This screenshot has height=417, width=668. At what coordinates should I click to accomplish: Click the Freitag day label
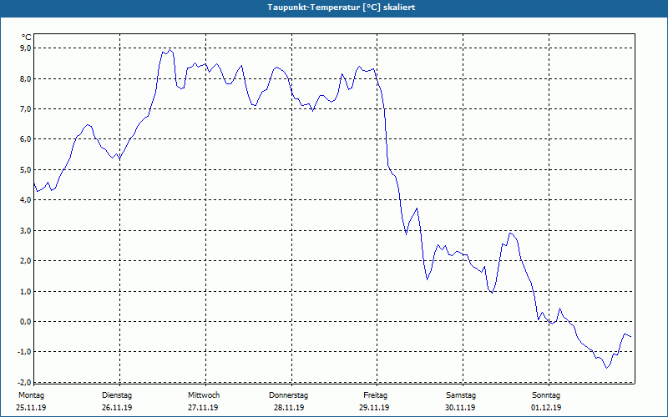tap(375, 395)
